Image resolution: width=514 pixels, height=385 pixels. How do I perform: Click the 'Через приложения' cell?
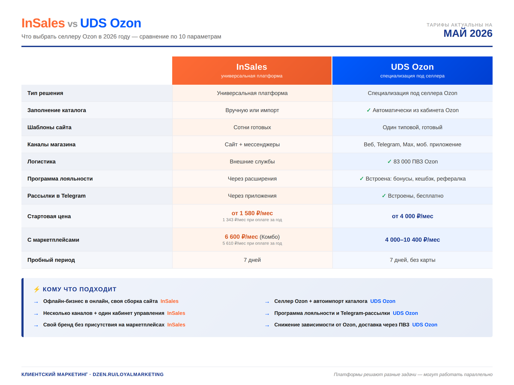point(252,196)
